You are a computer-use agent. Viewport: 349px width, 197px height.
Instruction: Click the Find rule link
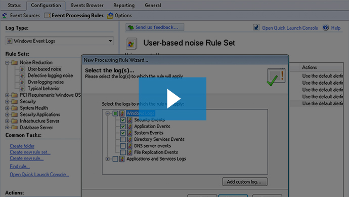20,166
